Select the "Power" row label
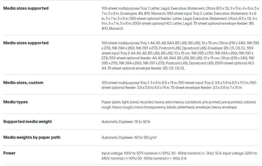 9,153
